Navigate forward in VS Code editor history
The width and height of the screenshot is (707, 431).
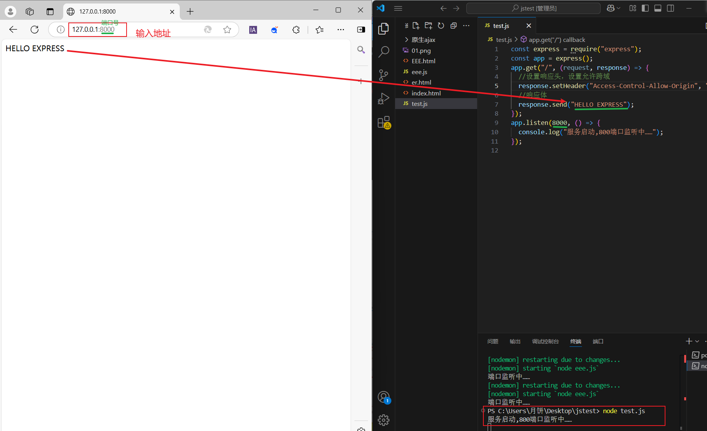tap(456, 8)
